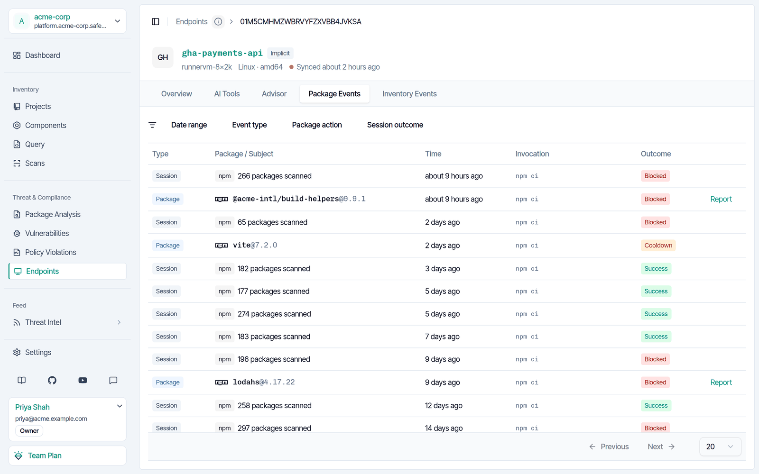The height and width of the screenshot is (474, 759).
Task: Open the documentation book icon
Action: [22, 380]
